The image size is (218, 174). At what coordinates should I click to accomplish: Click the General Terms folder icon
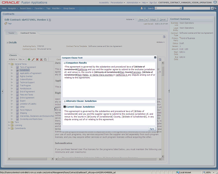(12, 64)
